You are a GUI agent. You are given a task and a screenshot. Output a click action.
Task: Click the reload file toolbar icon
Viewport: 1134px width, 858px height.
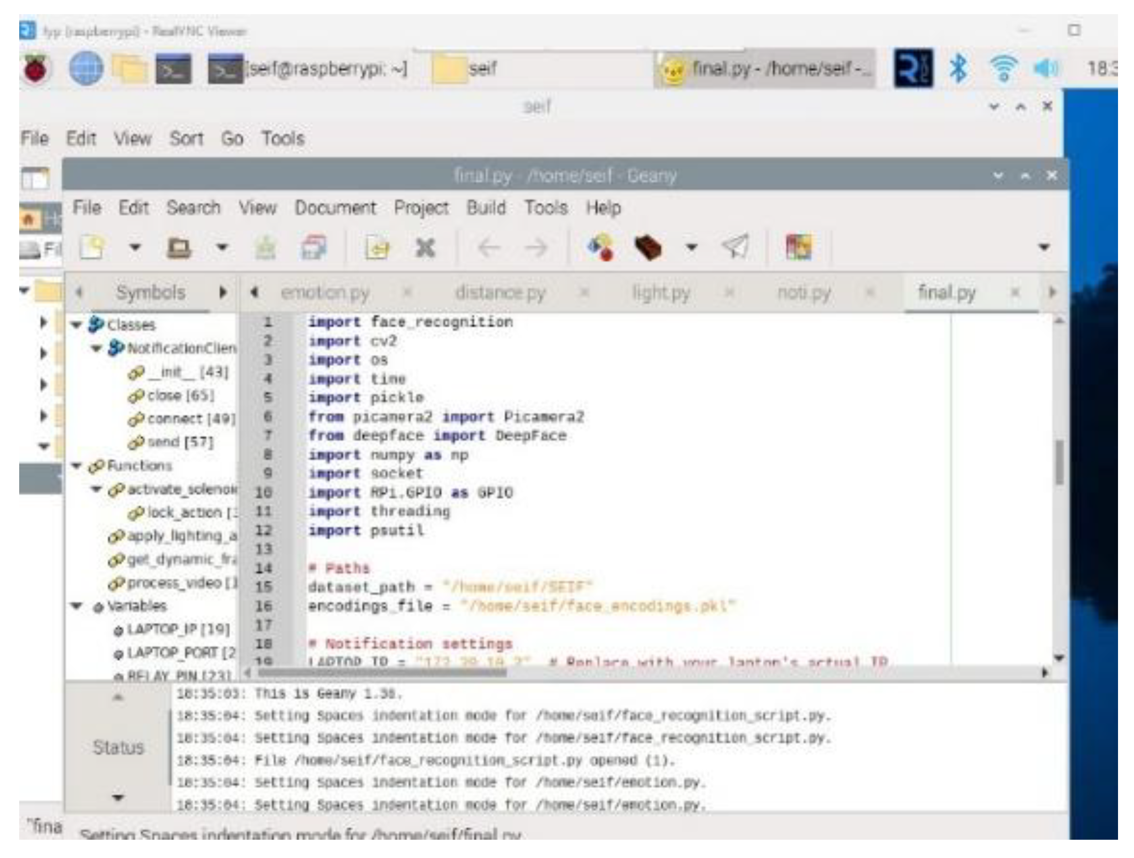[377, 248]
